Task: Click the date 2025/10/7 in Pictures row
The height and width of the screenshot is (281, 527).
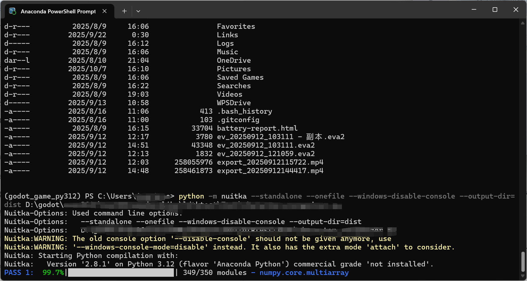Action: point(87,69)
